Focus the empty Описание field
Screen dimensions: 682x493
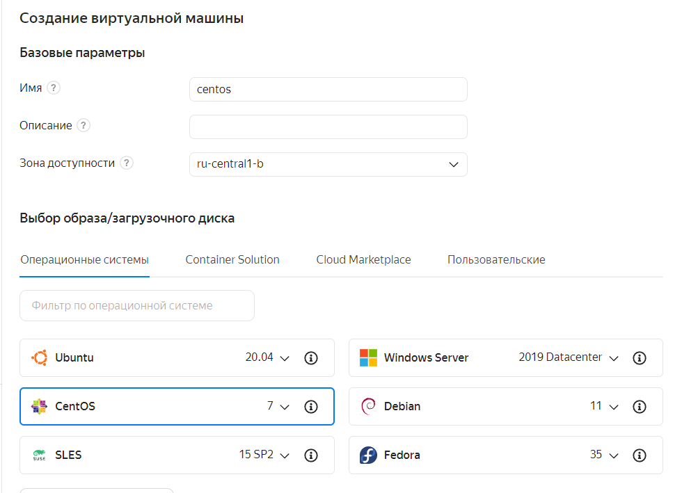pos(328,127)
